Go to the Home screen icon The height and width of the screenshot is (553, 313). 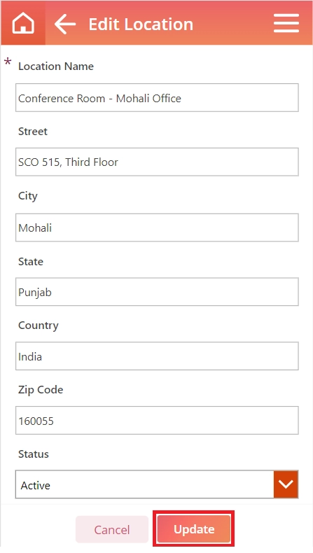click(x=23, y=24)
